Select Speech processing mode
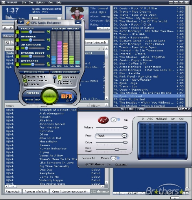The width and height of the screenshot is (192, 200). tap(31, 84)
